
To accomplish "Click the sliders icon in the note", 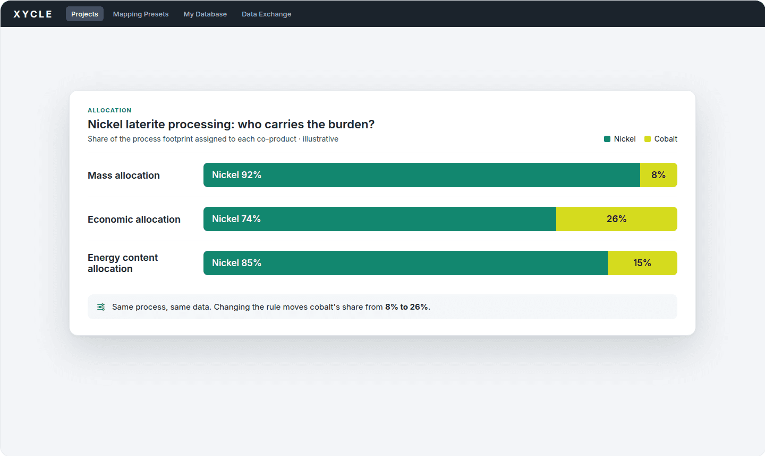I will pos(101,307).
